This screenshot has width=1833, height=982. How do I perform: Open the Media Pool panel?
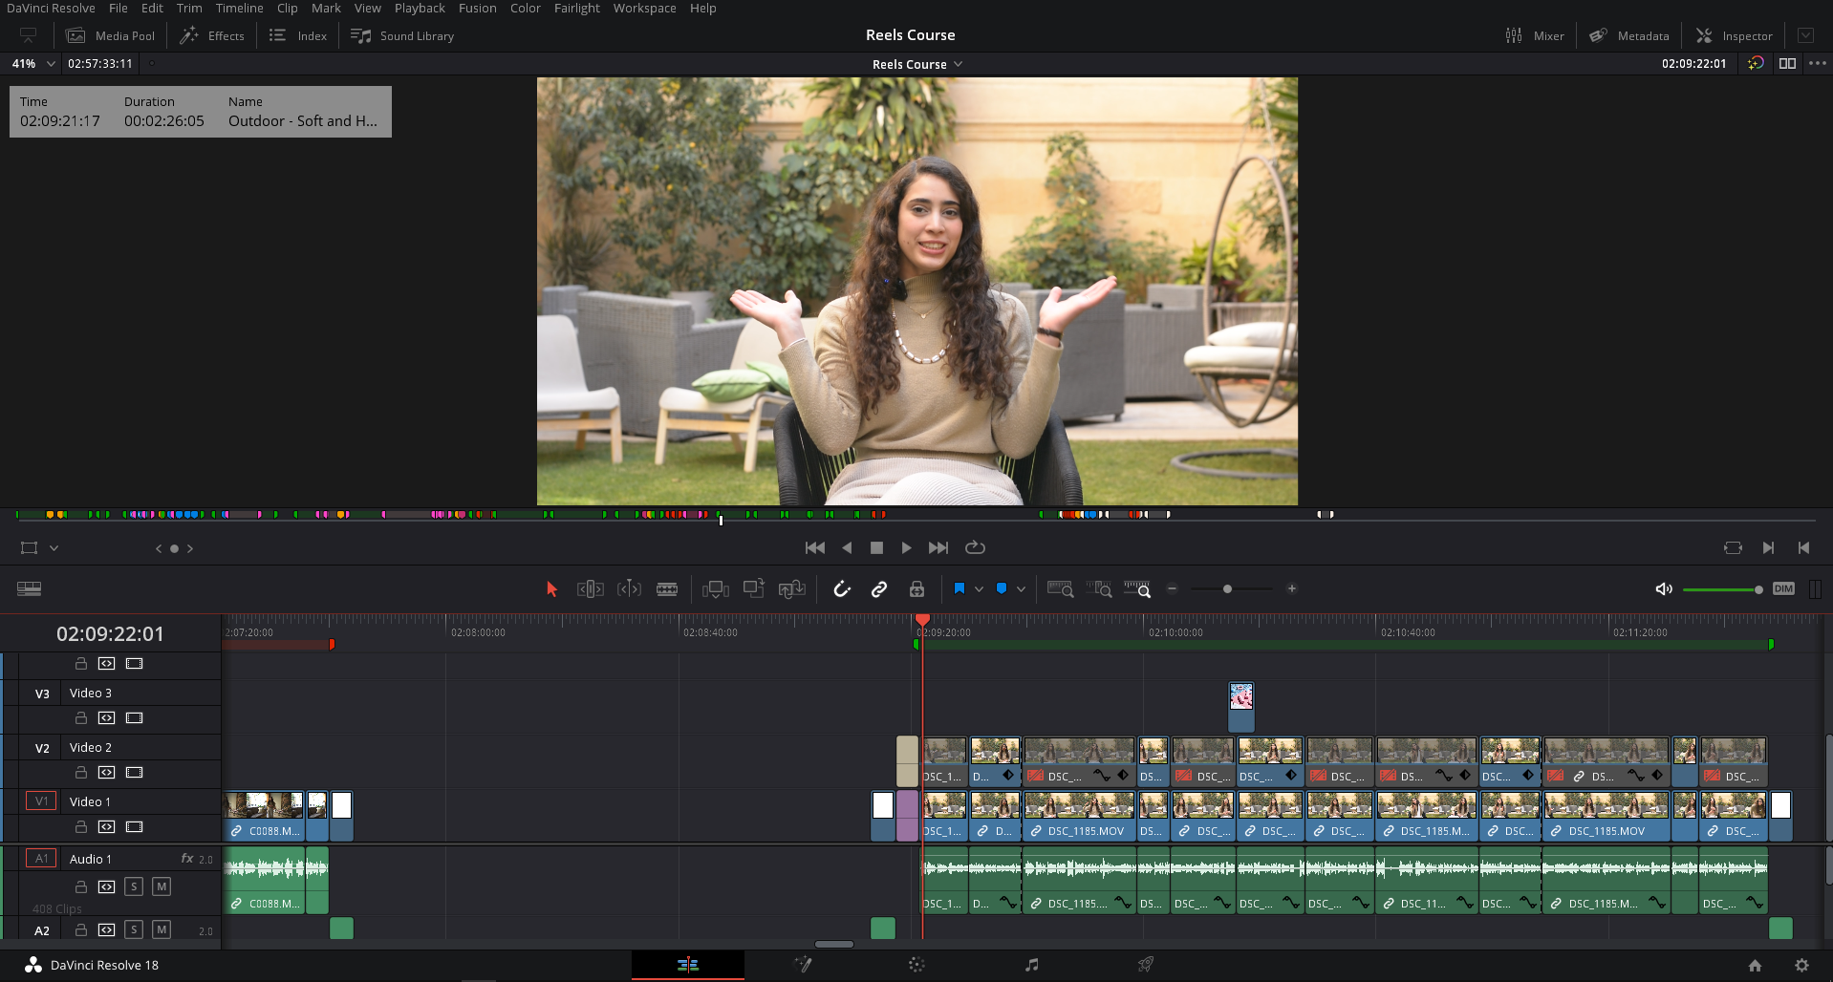[111, 35]
